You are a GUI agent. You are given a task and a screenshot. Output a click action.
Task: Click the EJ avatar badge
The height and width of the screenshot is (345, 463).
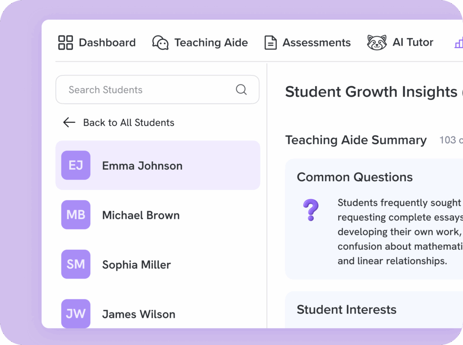click(76, 165)
